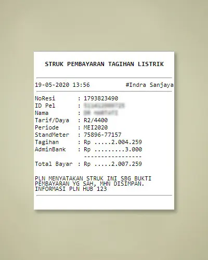The width and height of the screenshot is (208, 260).
Task: Click the NoResi number 1793823490
Action: point(101,98)
